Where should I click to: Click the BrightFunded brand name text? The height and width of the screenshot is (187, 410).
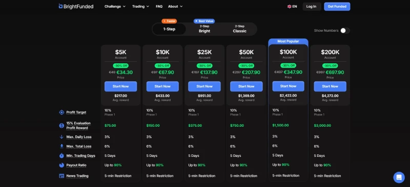tap(78, 7)
